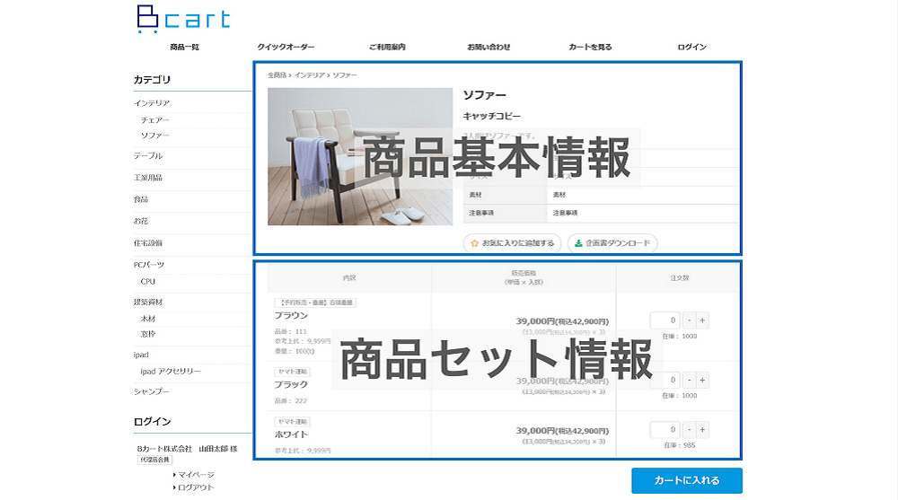898x500 pixels.
Task: Open クイックオーダー menu item
Action: coord(286,47)
